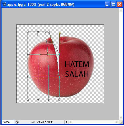
Task: Click the HATEM text on the apple
Action: (x=77, y=64)
